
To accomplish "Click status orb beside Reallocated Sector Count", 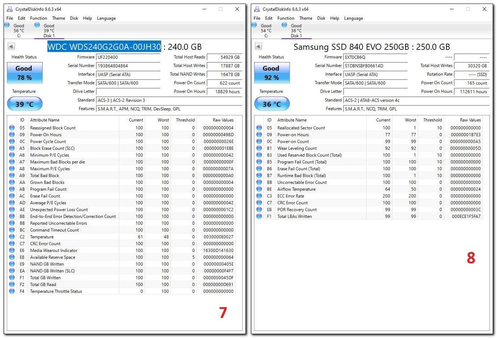I will pos(259,128).
